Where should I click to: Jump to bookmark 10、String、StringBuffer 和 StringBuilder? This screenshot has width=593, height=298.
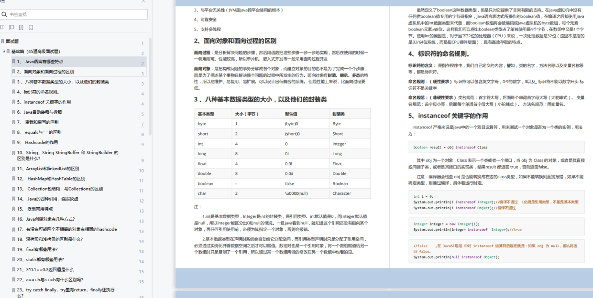tap(68, 155)
